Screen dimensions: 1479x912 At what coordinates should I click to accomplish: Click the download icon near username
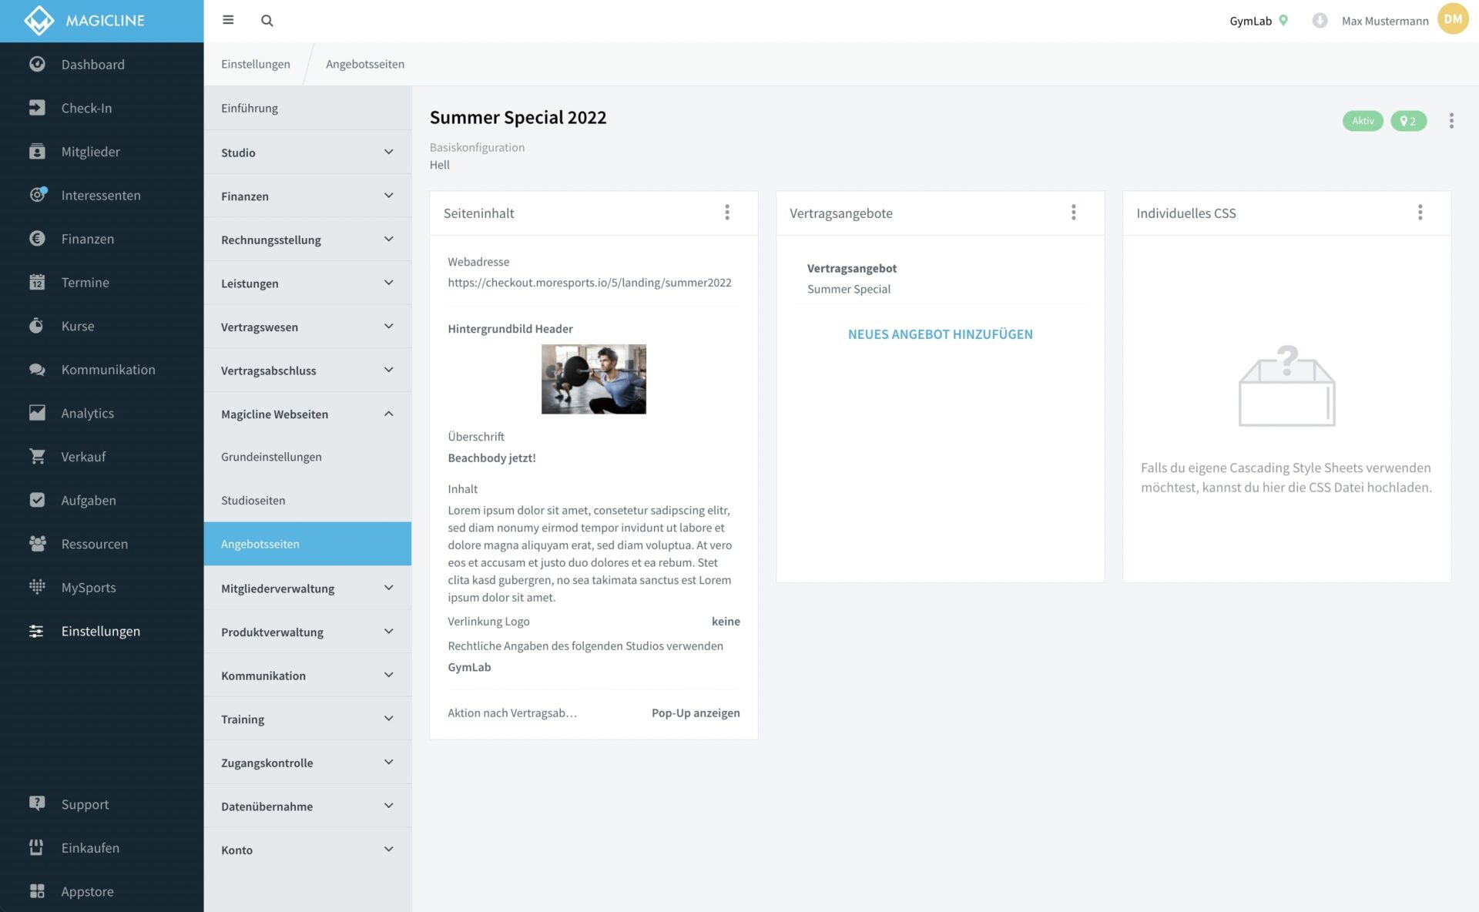click(1320, 21)
